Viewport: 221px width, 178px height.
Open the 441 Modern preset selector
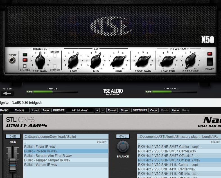tap(80, 110)
